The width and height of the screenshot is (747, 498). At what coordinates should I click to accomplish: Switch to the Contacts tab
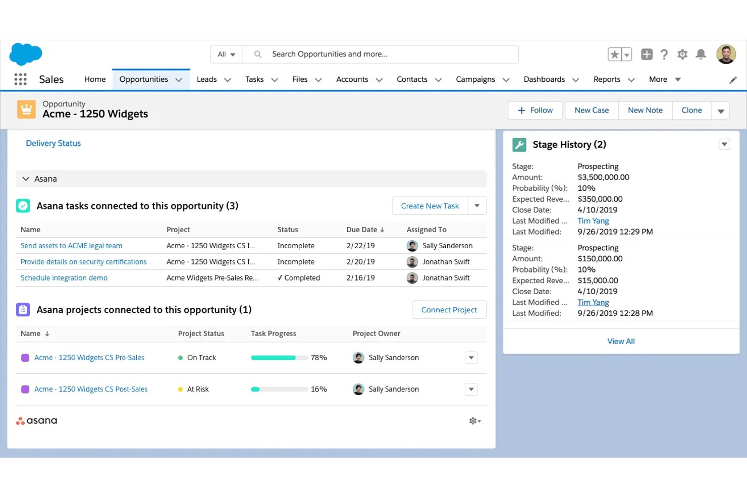[412, 79]
